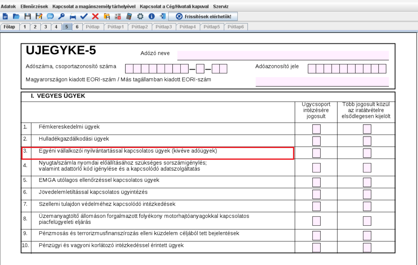
Task: Open a file with the folder icon
Action: 16,16
